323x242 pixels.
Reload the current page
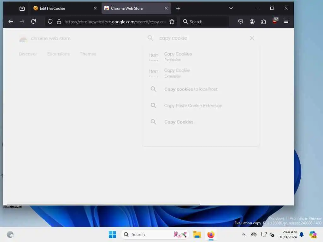tap(33, 21)
